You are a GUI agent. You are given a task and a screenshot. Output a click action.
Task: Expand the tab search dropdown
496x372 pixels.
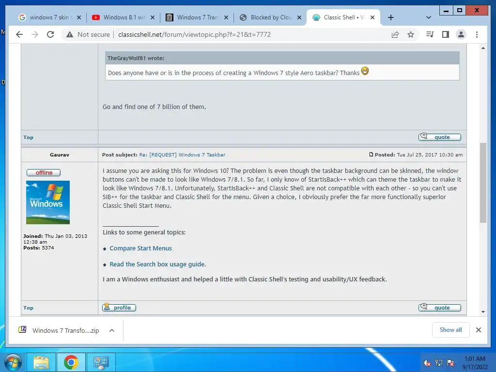click(x=428, y=17)
